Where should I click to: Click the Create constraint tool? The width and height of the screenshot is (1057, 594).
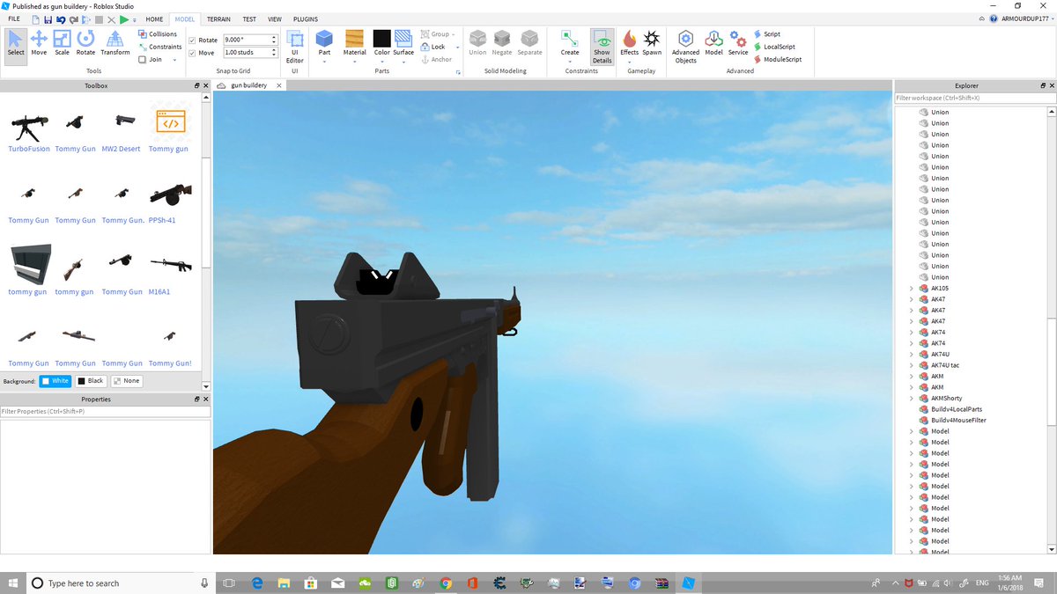click(570, 42)
